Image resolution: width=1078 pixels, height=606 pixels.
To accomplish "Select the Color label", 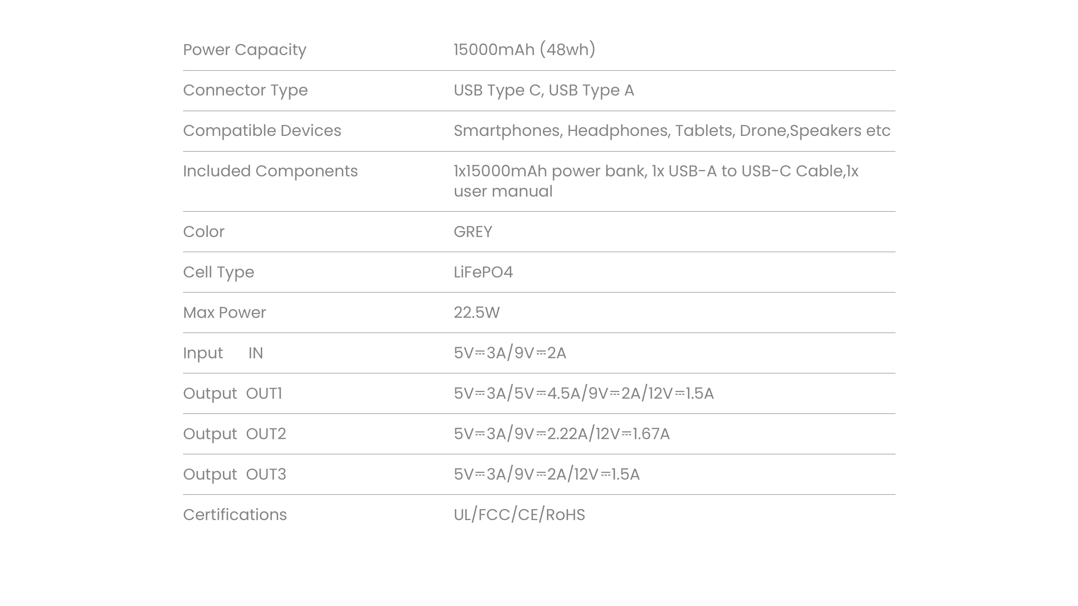I will click(x=203, y=231).
